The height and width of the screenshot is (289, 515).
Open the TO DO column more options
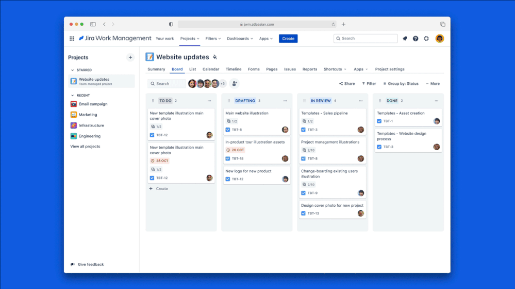209,101
